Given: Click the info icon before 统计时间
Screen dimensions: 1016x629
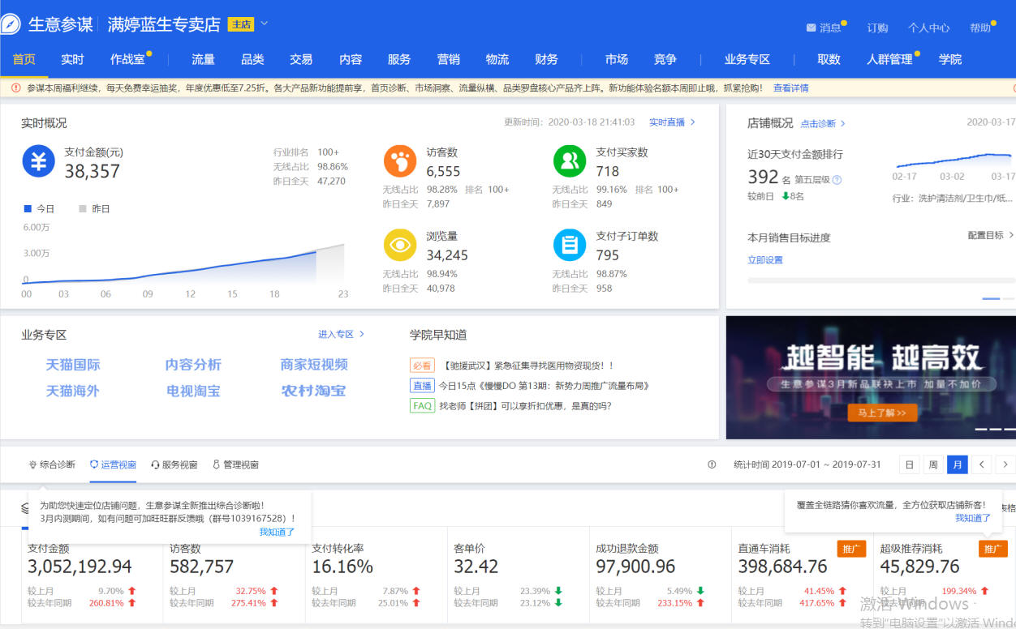Looking at the screenshot, I should click(x=712, y=464).
